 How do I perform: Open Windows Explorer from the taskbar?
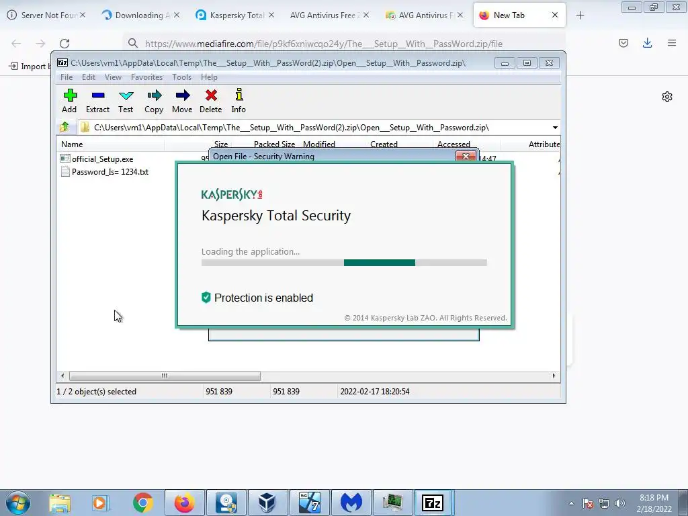point(60,503)
